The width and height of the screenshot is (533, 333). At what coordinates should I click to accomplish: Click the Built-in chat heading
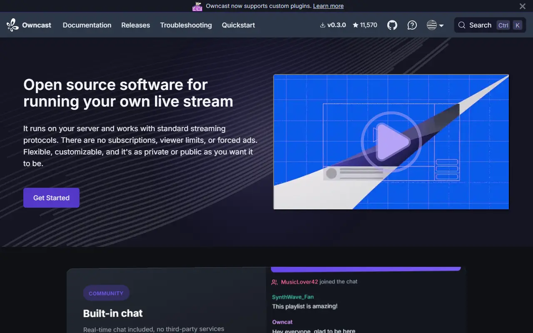(x=113, y=313)
